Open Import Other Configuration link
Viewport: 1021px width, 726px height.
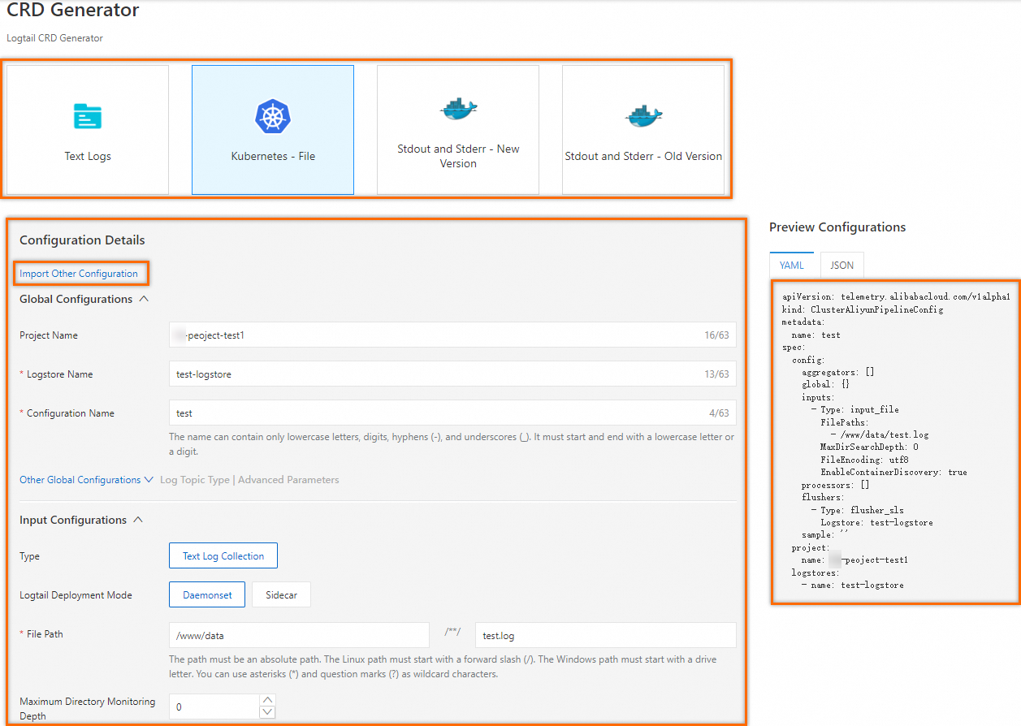[x=79, y=274]
